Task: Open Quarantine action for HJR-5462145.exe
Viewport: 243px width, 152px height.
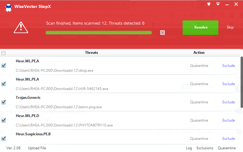Action: tap(199, 84)
